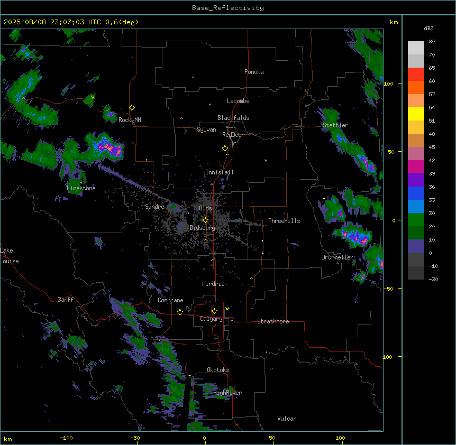This screenshot has width=456, height=445.
Task: Click the Okotoks label
Action: [x=218, y=370]
